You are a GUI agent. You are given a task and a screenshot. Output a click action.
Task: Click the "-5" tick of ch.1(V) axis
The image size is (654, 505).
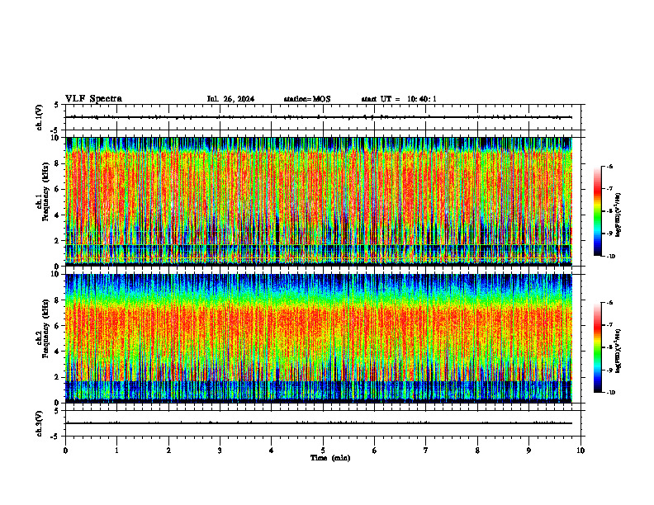54,130
